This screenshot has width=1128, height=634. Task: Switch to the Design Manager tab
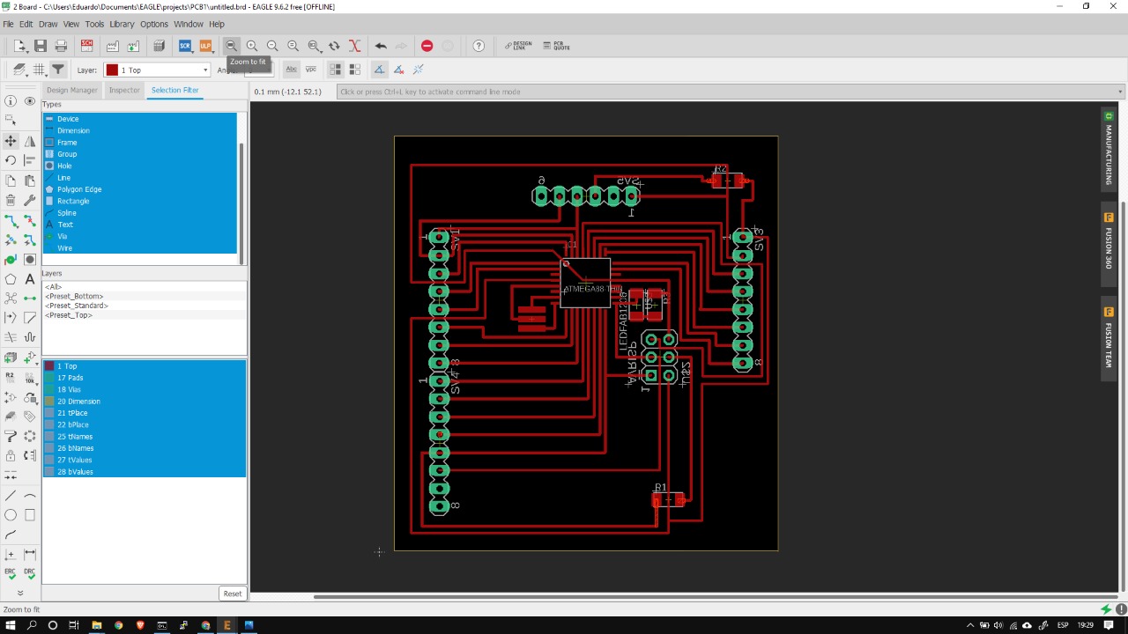[x=71, y=90]
